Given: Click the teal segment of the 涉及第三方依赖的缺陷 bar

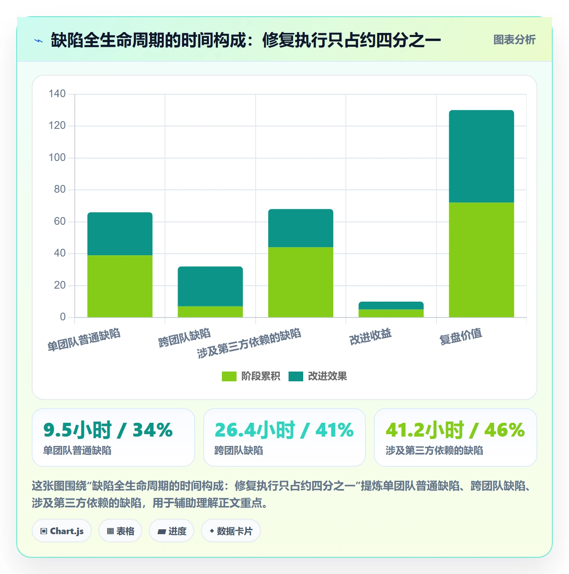Looking at the screenshot, I should [301, 228].
